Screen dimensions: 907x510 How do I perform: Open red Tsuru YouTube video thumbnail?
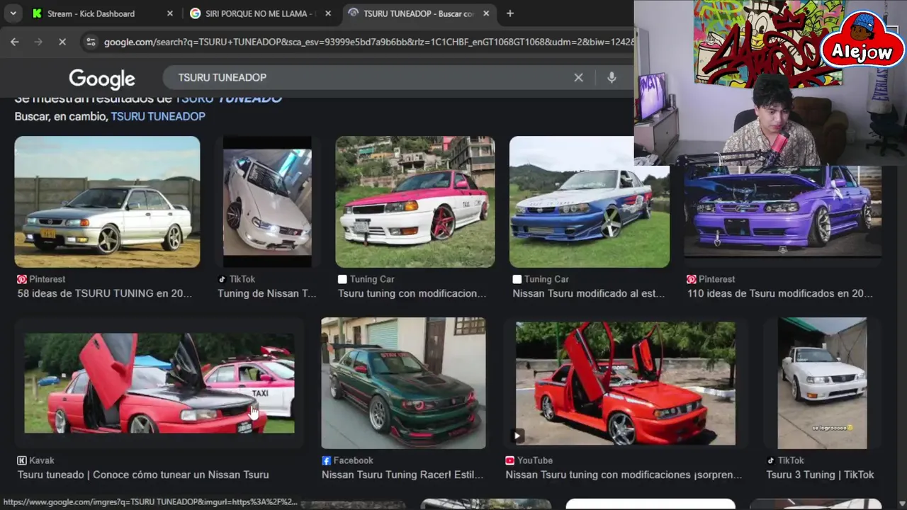click(x=626, y=383)
